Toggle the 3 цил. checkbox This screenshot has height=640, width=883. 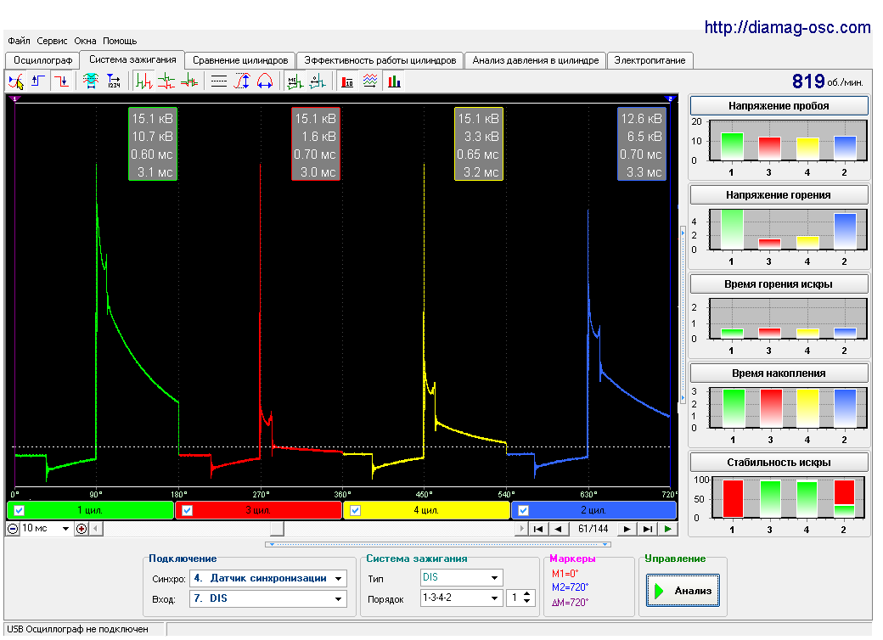188,510
